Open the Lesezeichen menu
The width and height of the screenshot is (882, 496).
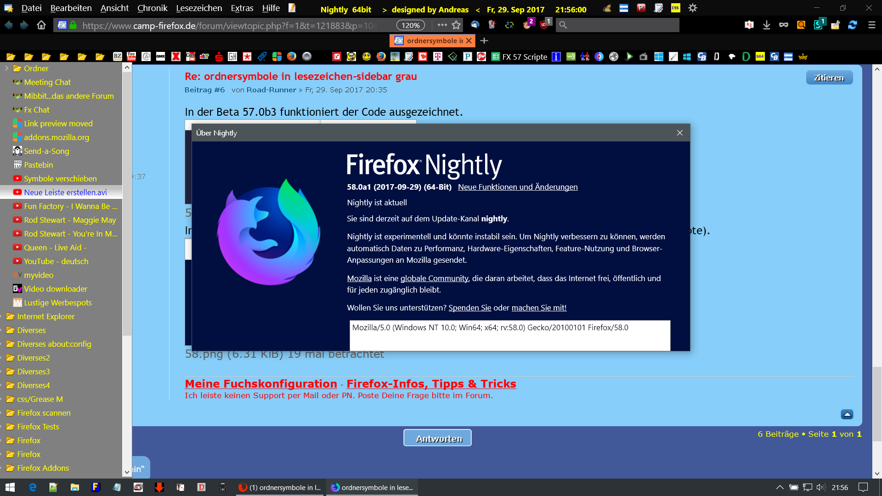(199, 8)
